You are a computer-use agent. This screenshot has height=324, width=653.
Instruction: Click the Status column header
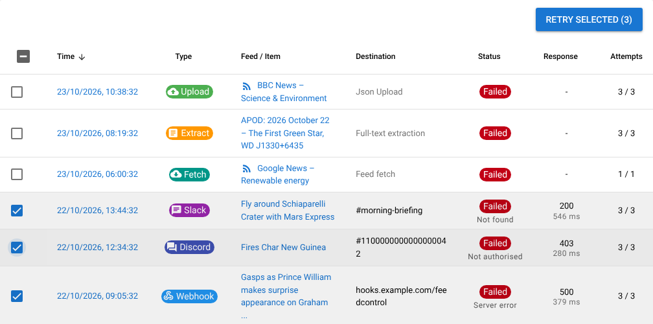(x=489, y=56)
